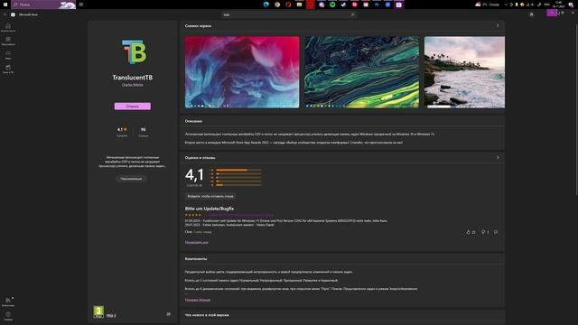Screen dimensions: 578x325
Task: Open the user account icon in Store header
Action: pos(531,14)
